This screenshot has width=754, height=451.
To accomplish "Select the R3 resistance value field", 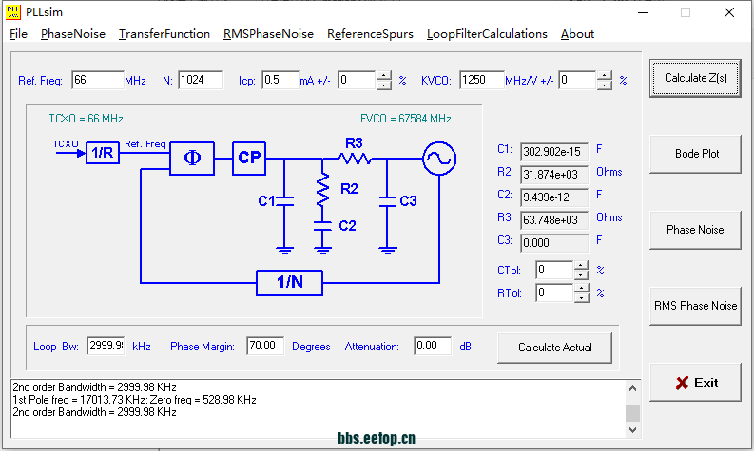I will (554, 220).
